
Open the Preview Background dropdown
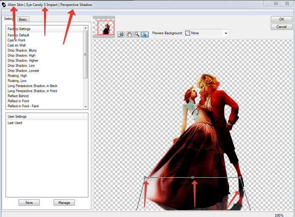point(206,33)
